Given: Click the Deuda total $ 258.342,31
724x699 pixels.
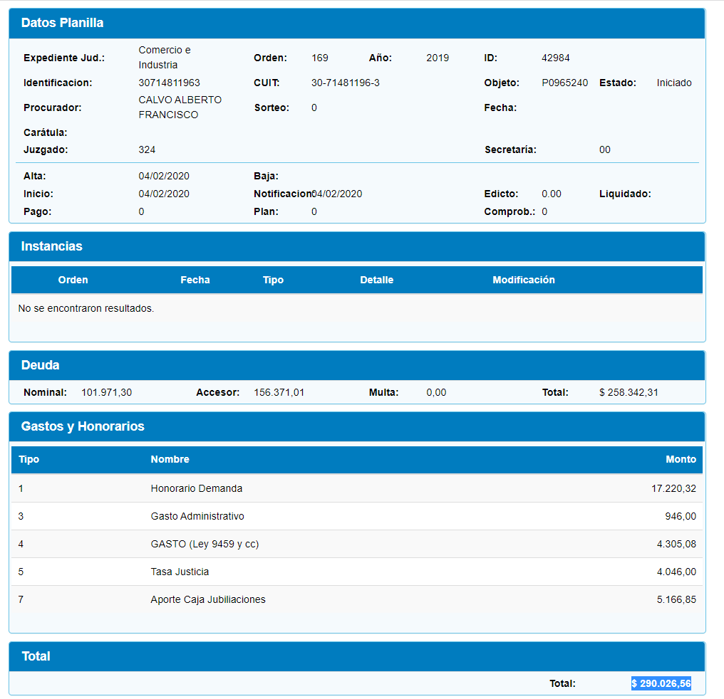Looking at the screenshot, I should click(x=629, y=392).
